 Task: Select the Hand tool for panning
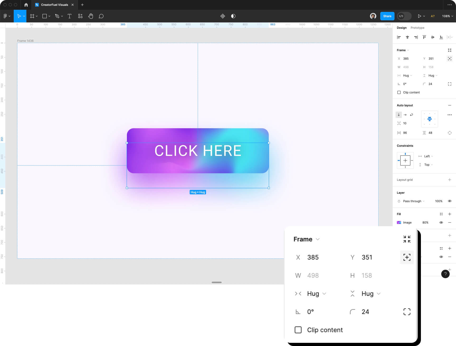[x=91, y=16]
